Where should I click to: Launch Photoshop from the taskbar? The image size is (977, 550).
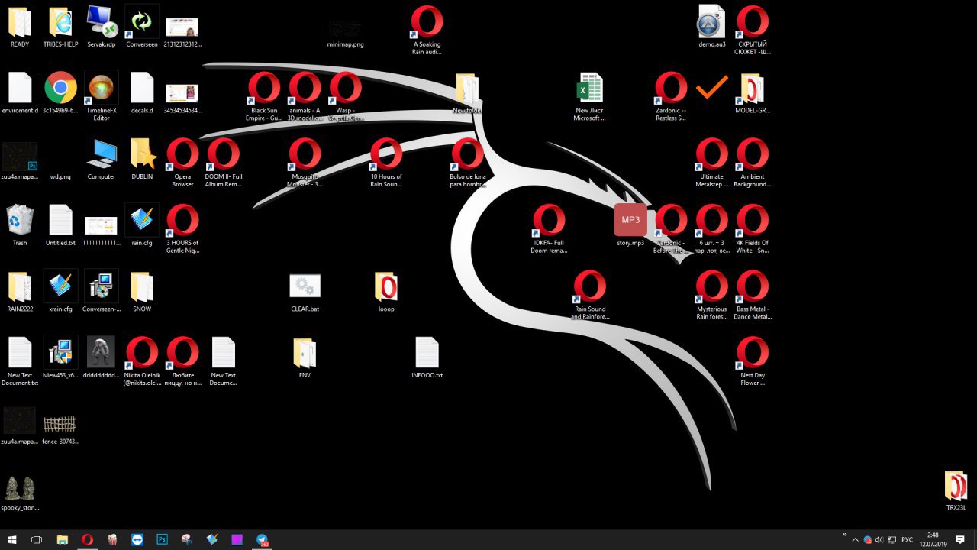(x=163, y=539)
